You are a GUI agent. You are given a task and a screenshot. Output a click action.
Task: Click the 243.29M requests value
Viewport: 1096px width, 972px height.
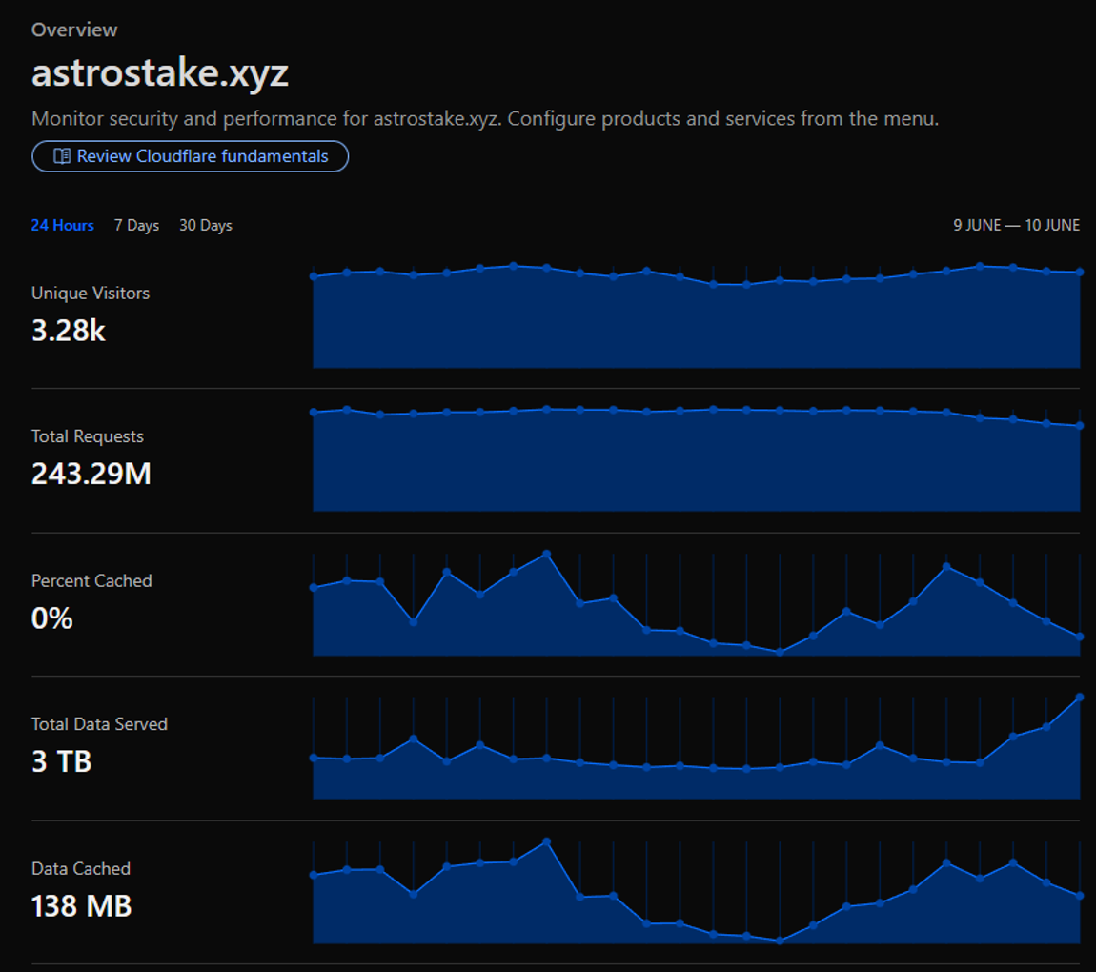pyautogui.click(x=91, y=474)
